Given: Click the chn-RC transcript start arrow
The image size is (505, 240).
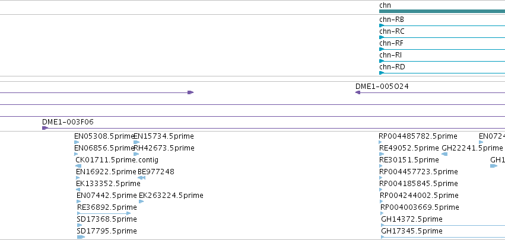Looking at the screenshot, I should point(382,37).
